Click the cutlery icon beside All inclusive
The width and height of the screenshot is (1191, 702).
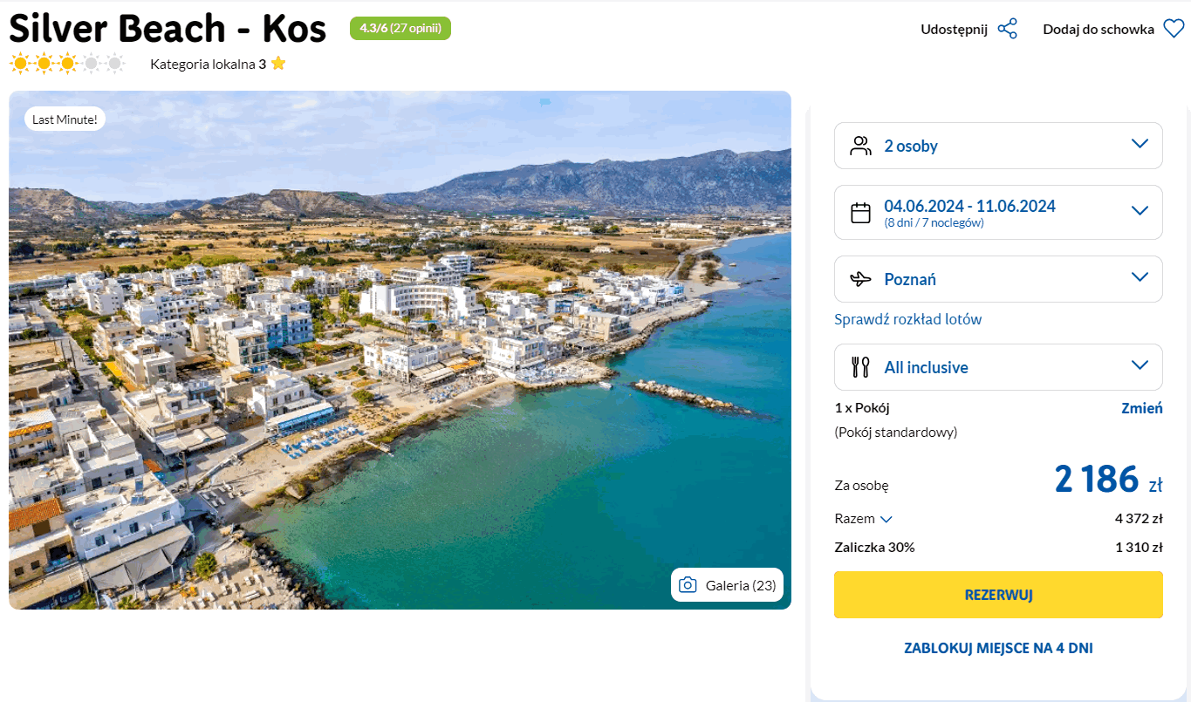click(x=860, y=367)
